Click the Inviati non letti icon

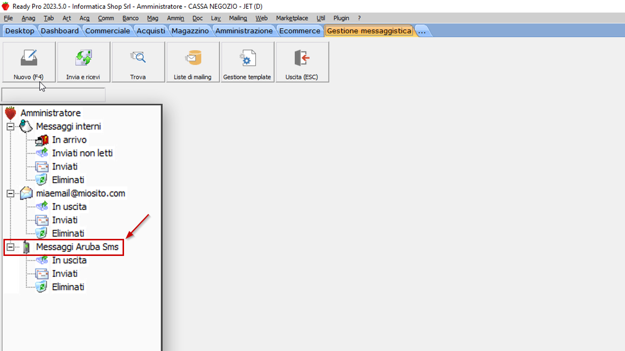click(x=42, y=153)
